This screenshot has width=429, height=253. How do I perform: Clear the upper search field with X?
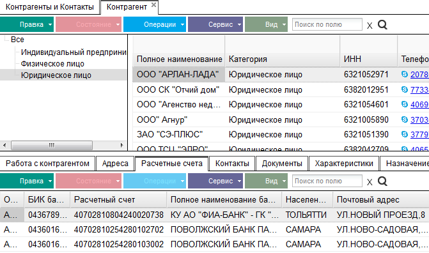pyautogui.click(x=370, y=26)
